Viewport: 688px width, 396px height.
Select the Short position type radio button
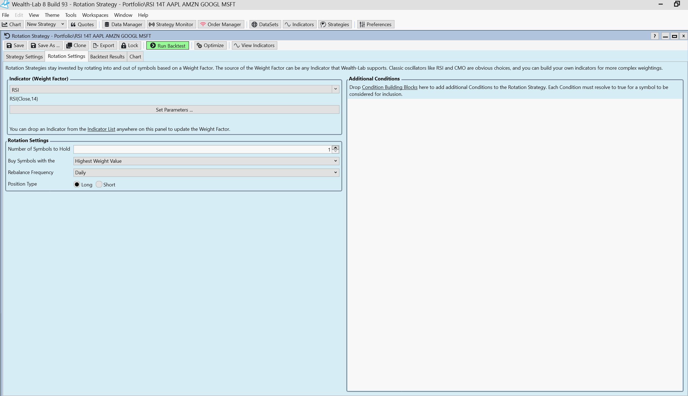pyautogui.click(x=99, y=185)
